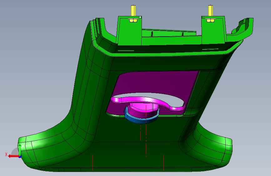Image resolution: width=271 pixels, height=176 pixels.
Task: Select the left green mounting boss
Action: coord(129,31)
